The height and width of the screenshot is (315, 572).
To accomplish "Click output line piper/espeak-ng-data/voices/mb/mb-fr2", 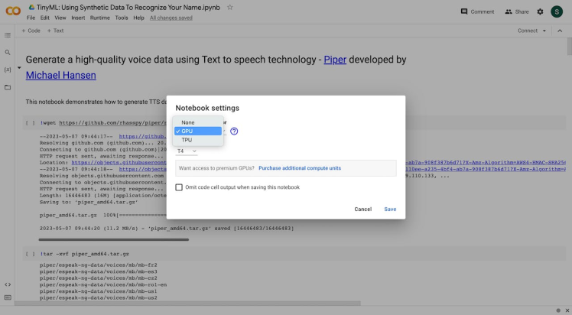I will pos(99,265).
